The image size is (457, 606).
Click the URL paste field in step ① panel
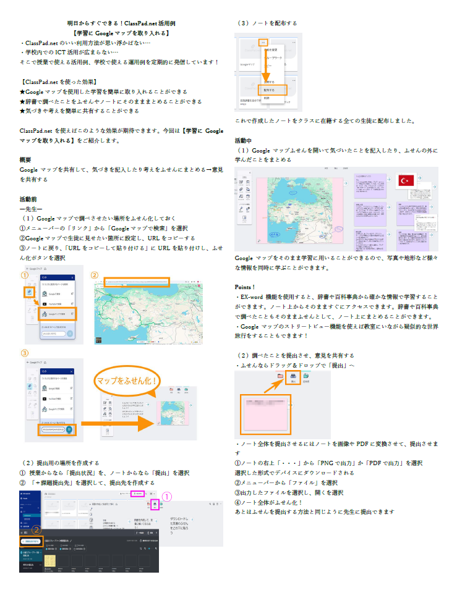53,333
